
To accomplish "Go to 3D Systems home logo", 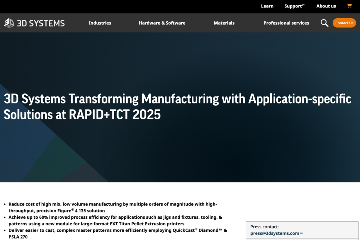I will click(34, 23).
